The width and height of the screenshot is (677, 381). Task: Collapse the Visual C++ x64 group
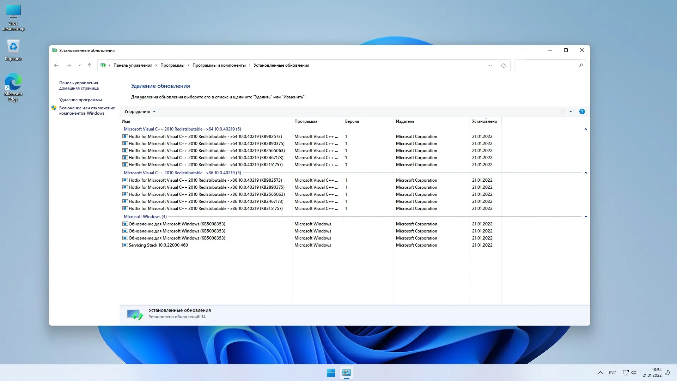586,129
